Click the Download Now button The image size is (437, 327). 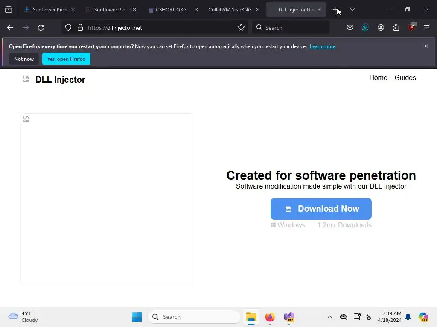click(321, 209)
